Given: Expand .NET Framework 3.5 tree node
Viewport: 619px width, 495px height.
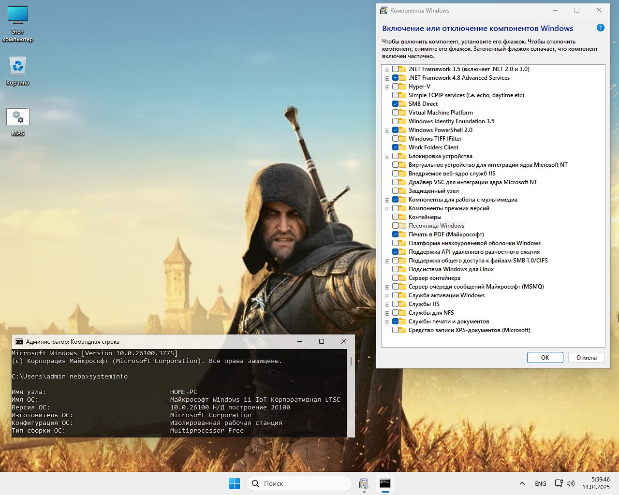Looking at the screenshot, I should click(x=387, y=70).
